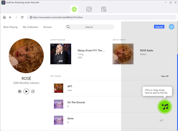Select the On The Ground song title
This screenshot has width=178, height=131.
tap(76, 102)
